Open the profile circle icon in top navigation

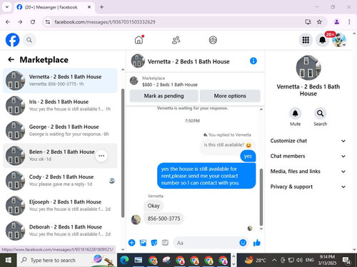point(213,40)
